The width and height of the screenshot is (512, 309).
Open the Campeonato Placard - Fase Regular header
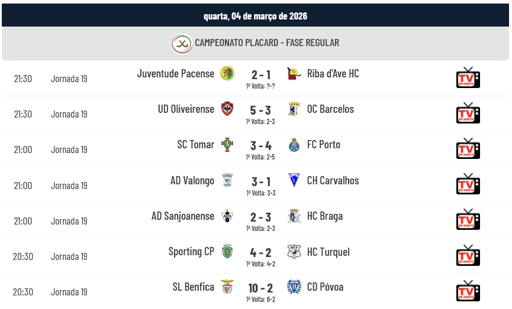267,43
